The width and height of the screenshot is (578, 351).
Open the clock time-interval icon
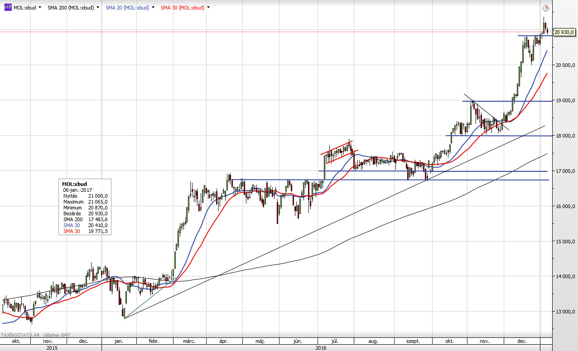tap(546, 8)
